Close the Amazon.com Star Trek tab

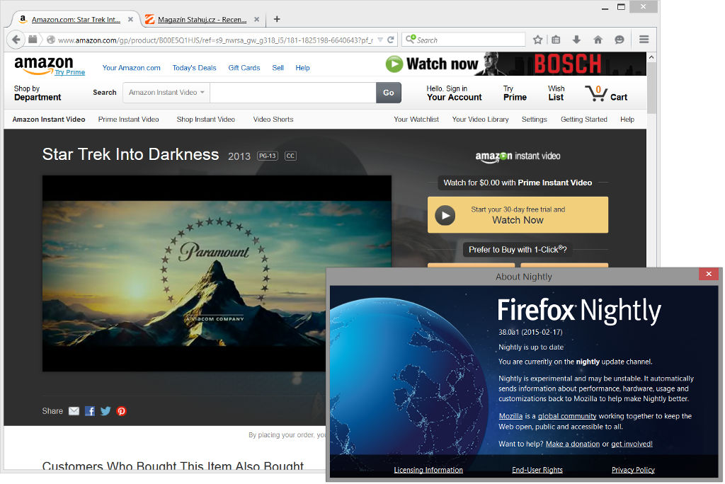tap(130, 19)
